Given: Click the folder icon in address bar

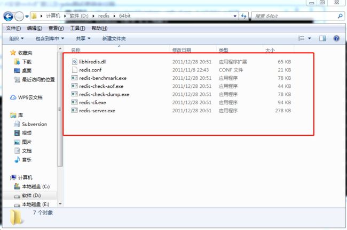Looking at the screenshot, I should pyautogui.click(x=34, y=16).
